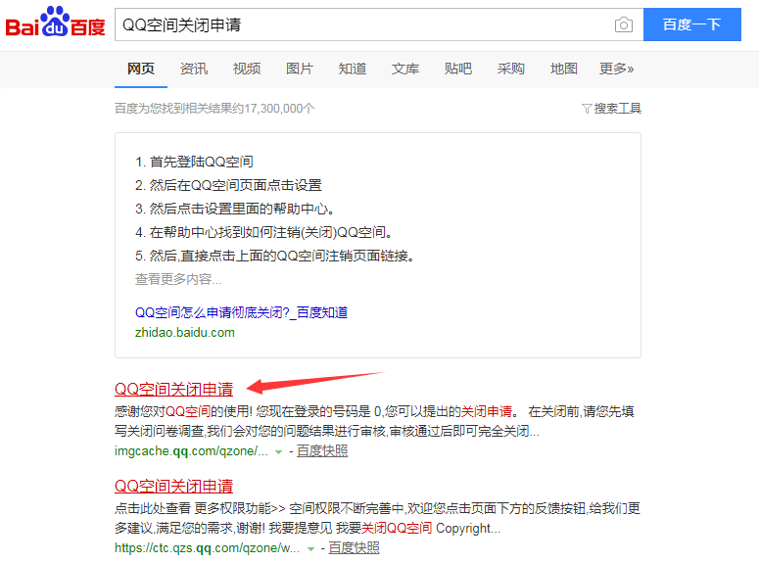Click imgcache.qq.com/qzone/... URL
759x563 pixels.
point(191,451)
